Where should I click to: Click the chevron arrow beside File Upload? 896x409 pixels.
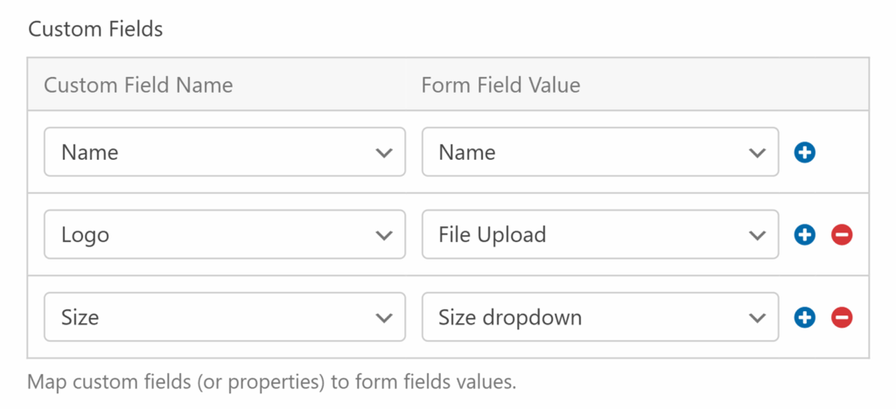(x=758, y=234)
